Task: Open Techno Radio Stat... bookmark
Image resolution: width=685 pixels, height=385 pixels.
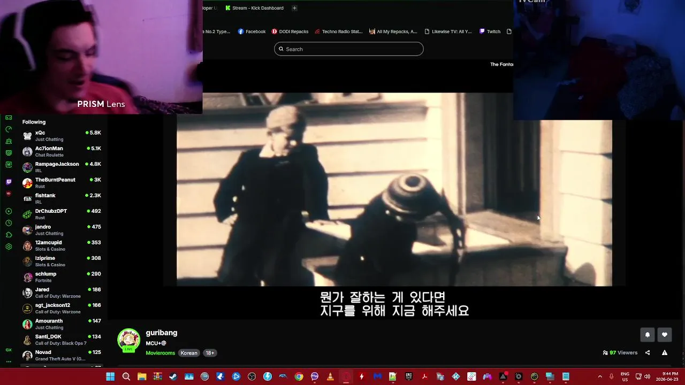Action: tap(339, 32)
